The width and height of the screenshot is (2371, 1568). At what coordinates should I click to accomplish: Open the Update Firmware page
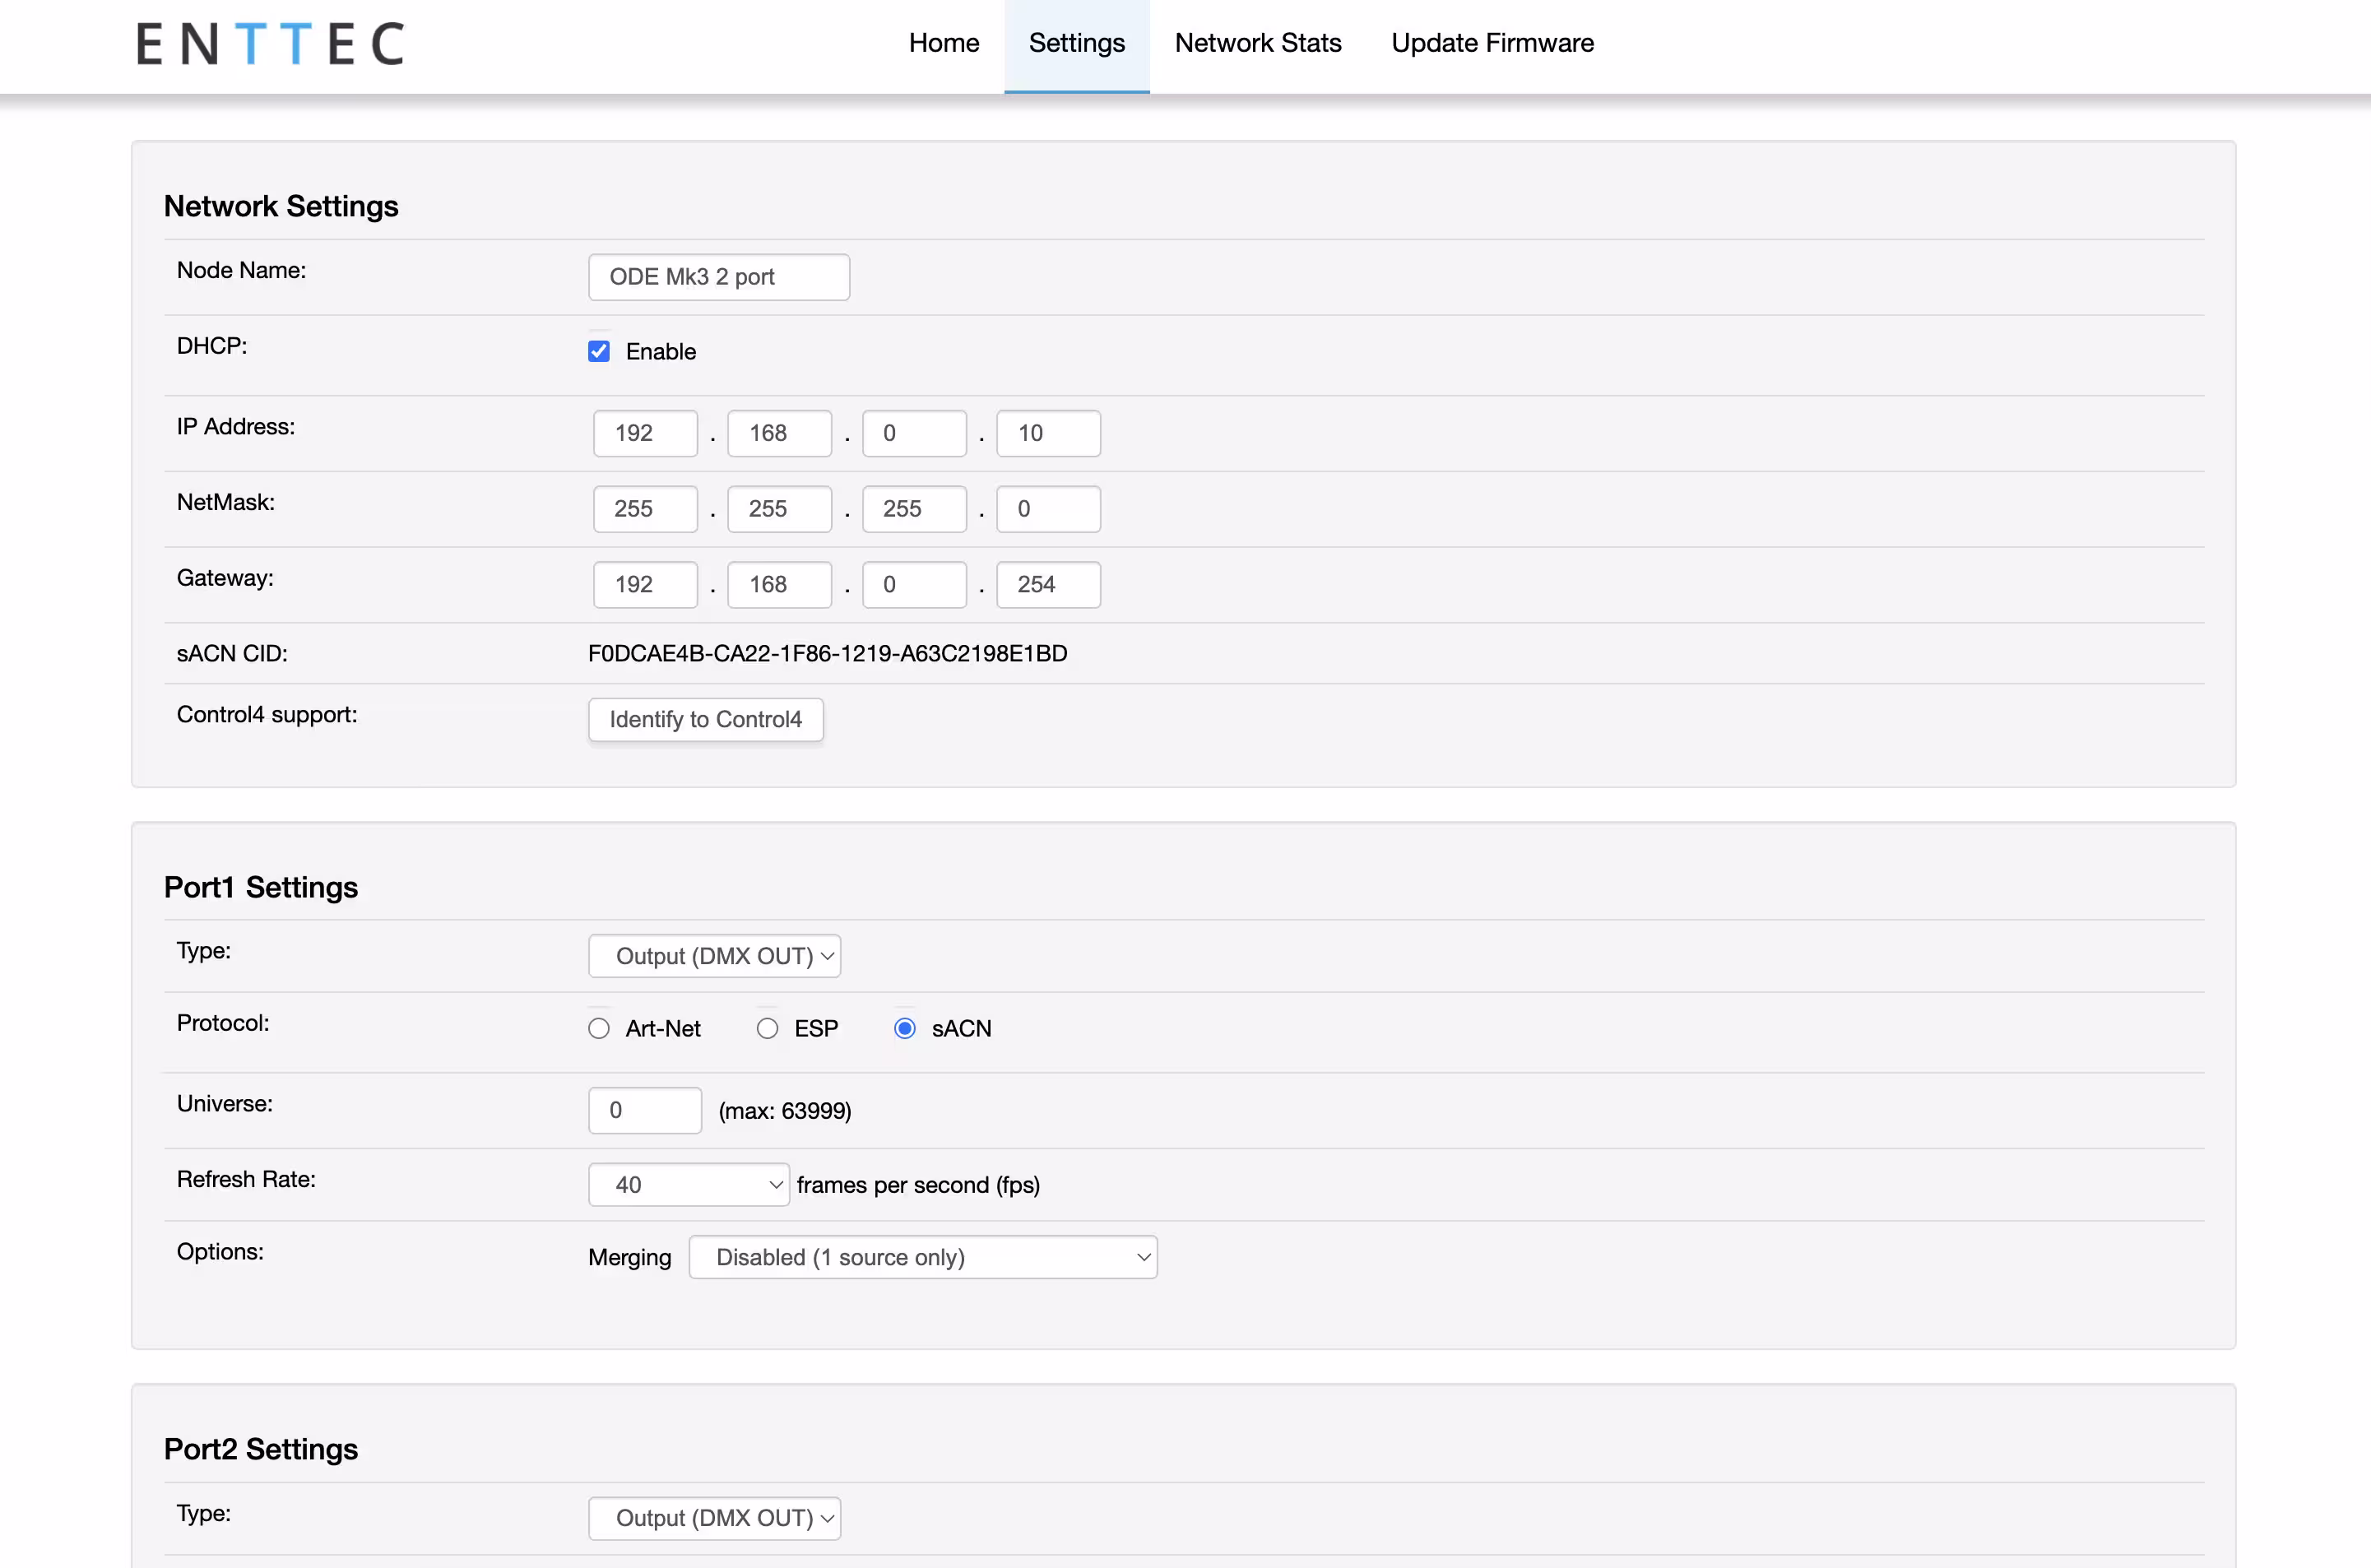[1491, 43]
